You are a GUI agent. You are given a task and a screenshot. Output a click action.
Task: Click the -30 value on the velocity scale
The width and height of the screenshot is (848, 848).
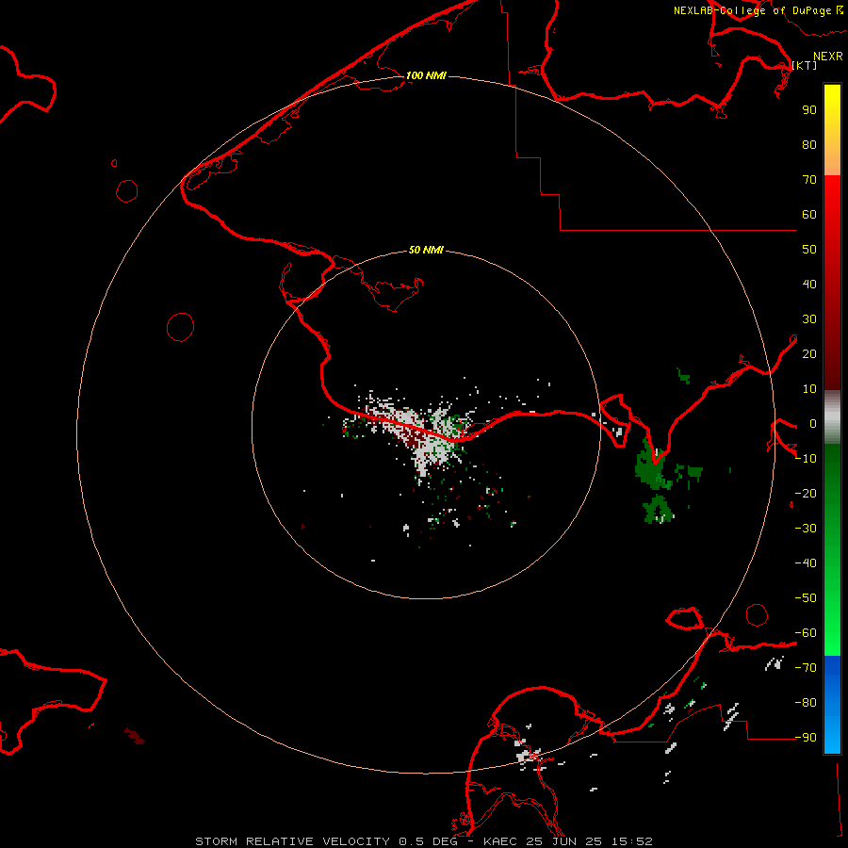pyautogui.click(x=806, y=529)
